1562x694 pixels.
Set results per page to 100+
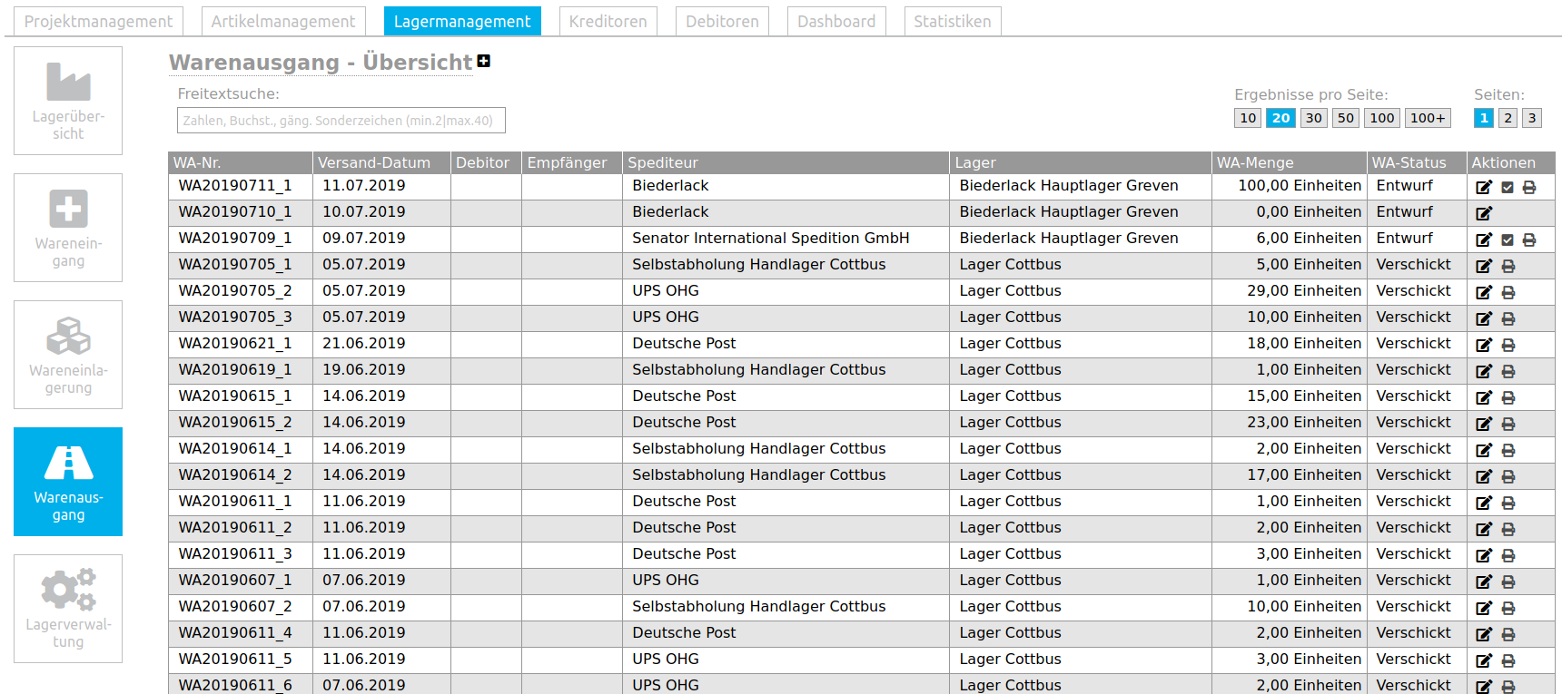click(1428, 118)
